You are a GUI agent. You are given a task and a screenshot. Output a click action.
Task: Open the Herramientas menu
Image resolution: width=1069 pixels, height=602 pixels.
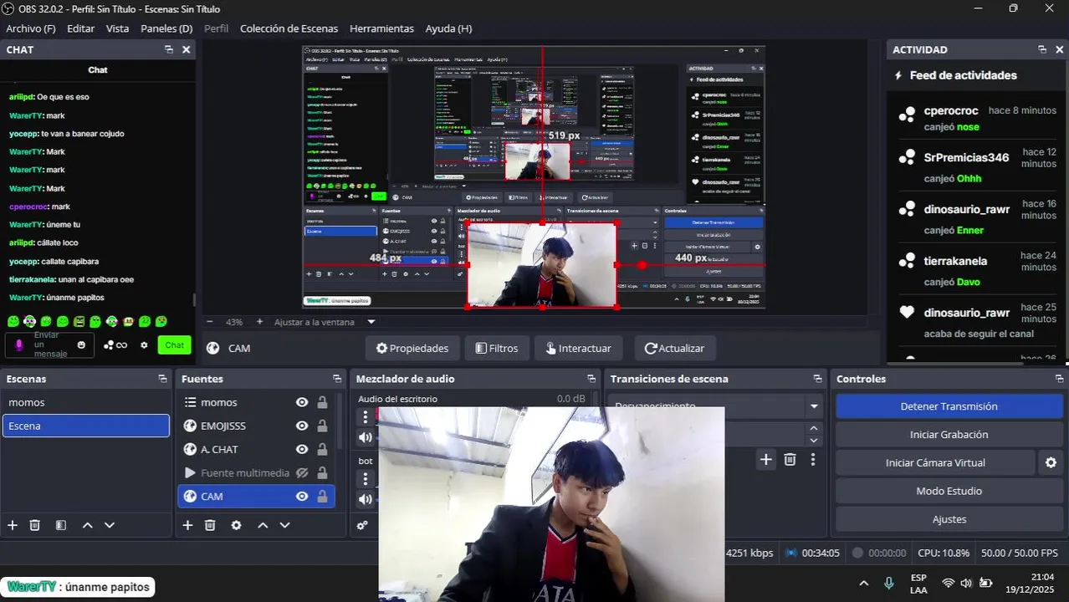coord(381,28)
